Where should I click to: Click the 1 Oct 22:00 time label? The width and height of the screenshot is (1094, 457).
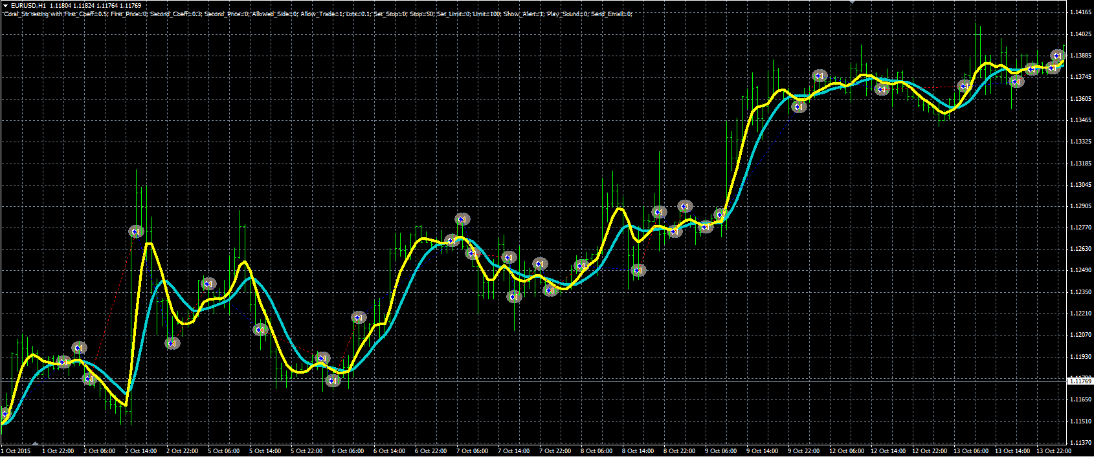pyautogui.click(x=58, y=451)
